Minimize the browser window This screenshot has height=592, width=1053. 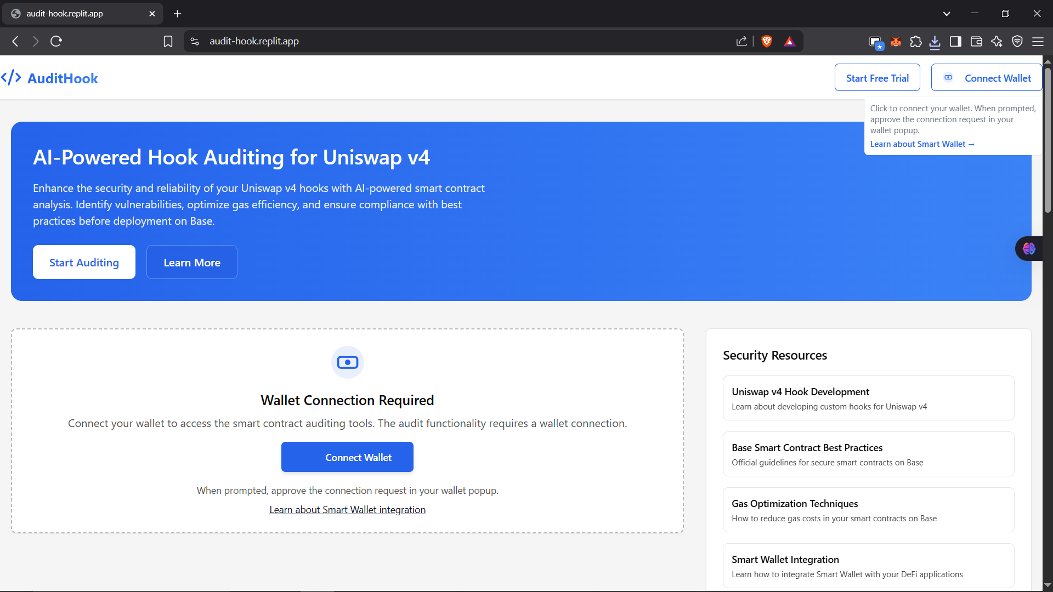[x=975, y=14]
